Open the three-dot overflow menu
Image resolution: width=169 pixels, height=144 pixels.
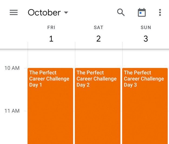click(160, 12)
